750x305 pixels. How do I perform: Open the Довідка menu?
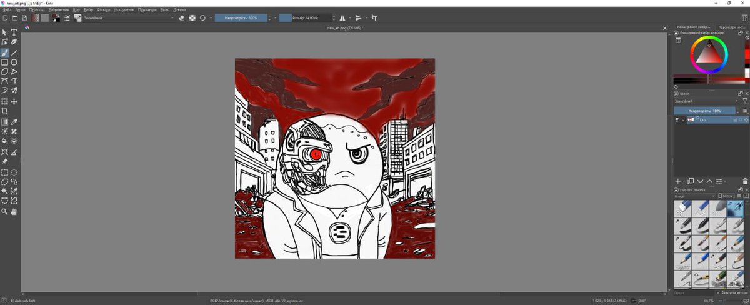click(179, 10)
